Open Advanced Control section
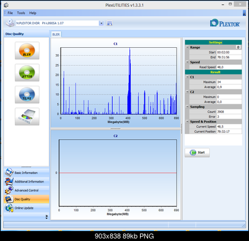The height and width of the screenshot is (241, 249). tap(27, 190)
